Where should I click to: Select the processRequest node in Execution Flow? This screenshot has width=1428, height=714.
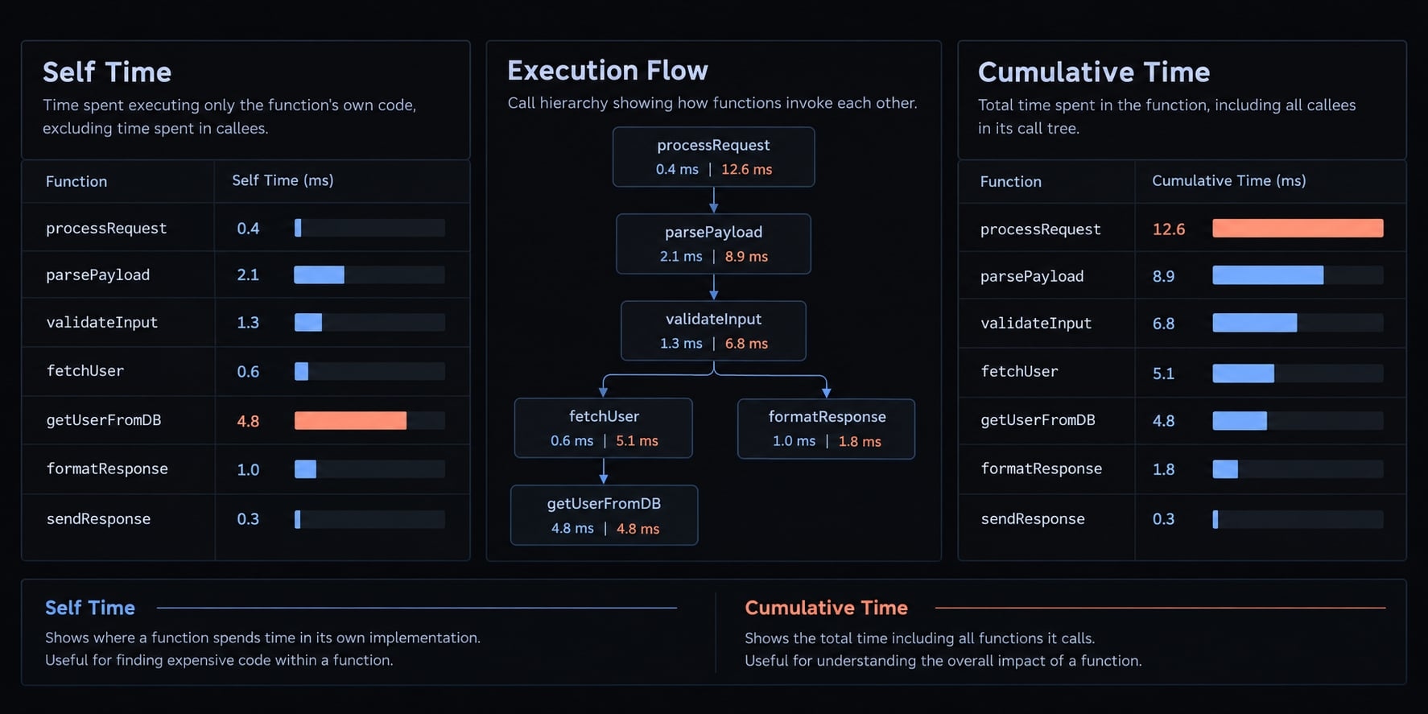[x=713, y=157]
